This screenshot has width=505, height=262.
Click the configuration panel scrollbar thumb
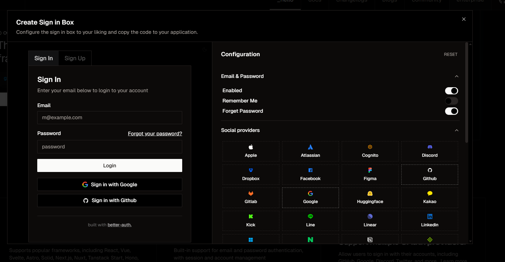point(467,93)
